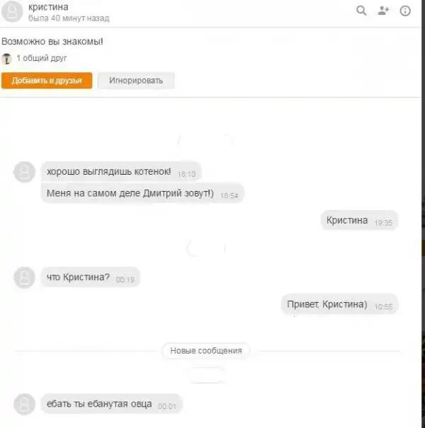425x428 pixels.
Task: Click the 'Игнорировать' button
Action: coord(136,81)
